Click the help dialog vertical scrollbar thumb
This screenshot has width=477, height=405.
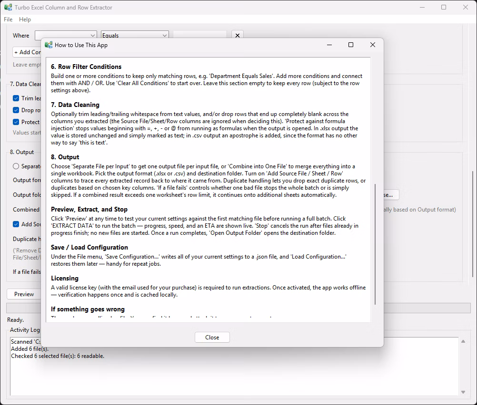coord(375,244)
